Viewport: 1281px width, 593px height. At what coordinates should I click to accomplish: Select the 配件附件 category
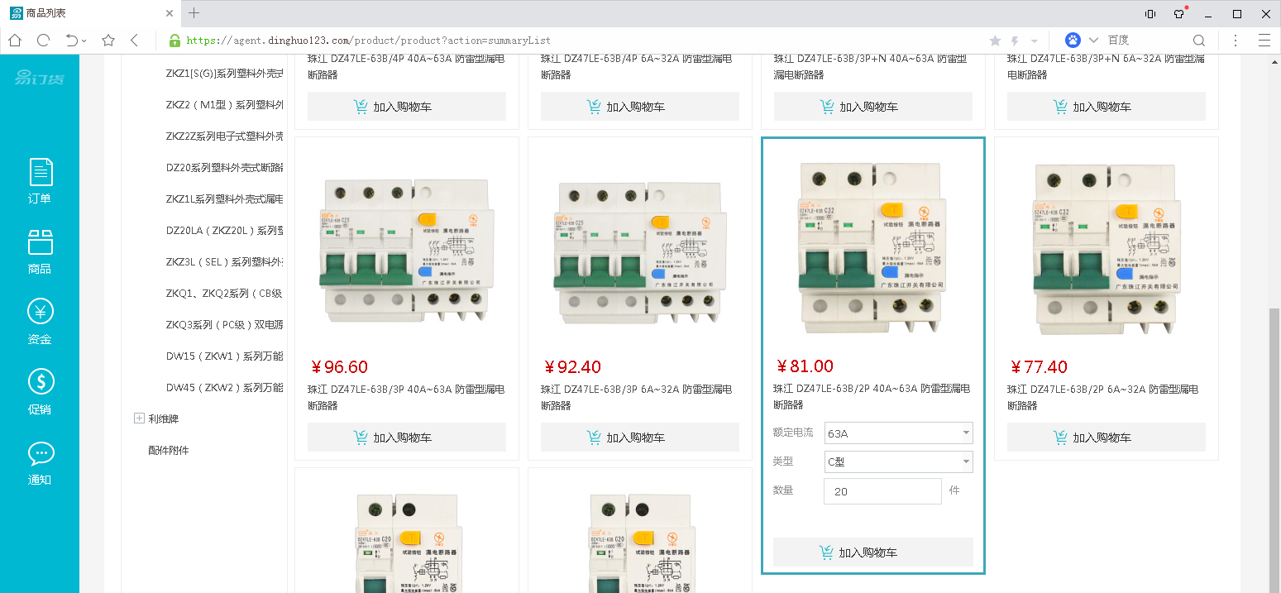pos(169,450)
